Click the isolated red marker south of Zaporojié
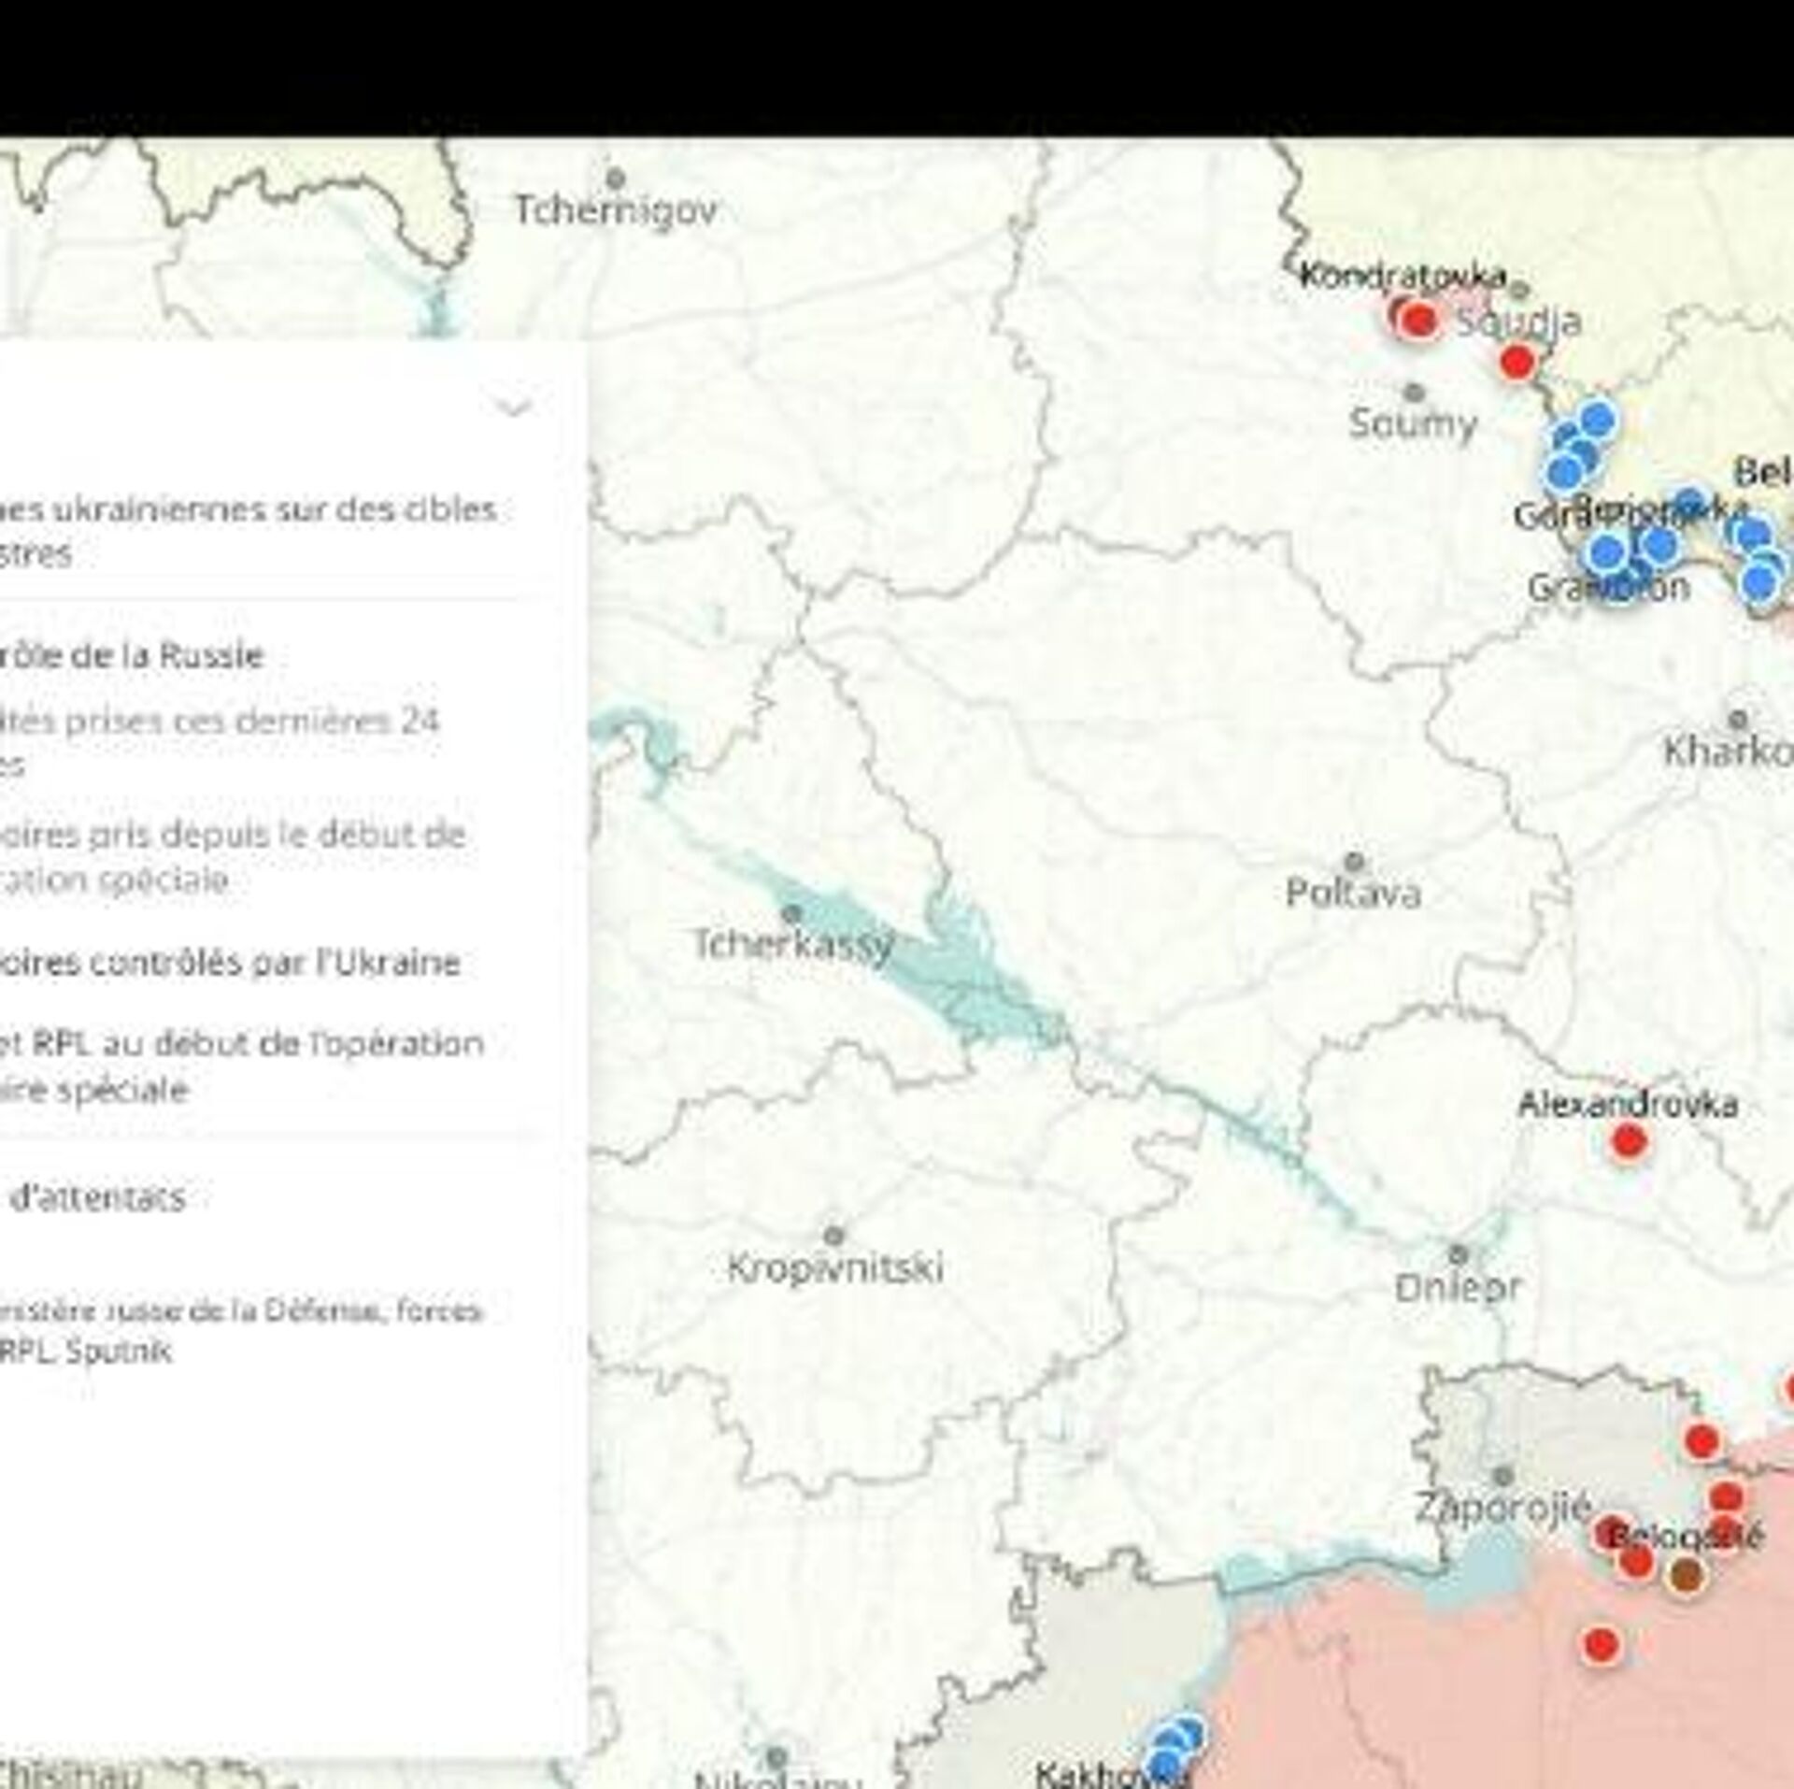1794x1789 pixels. [x=1602, y=1644]
